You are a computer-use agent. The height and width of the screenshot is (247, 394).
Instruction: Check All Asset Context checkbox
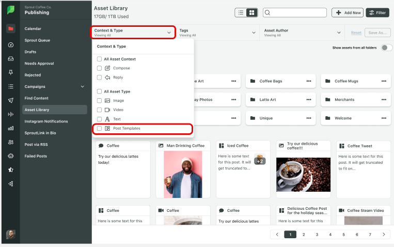[99, 59]
